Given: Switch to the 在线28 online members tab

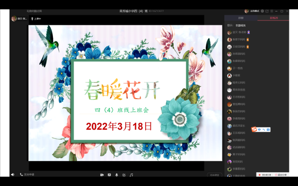Looking at the screenshot, I should [274, 18].
